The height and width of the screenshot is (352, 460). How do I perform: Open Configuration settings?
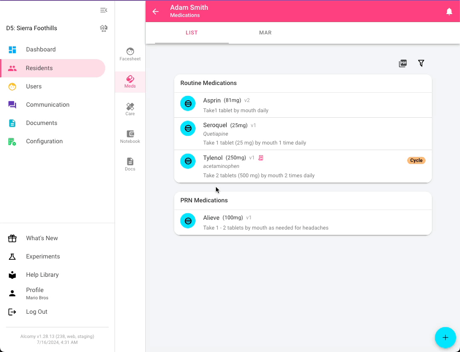(x=53, y=142)
